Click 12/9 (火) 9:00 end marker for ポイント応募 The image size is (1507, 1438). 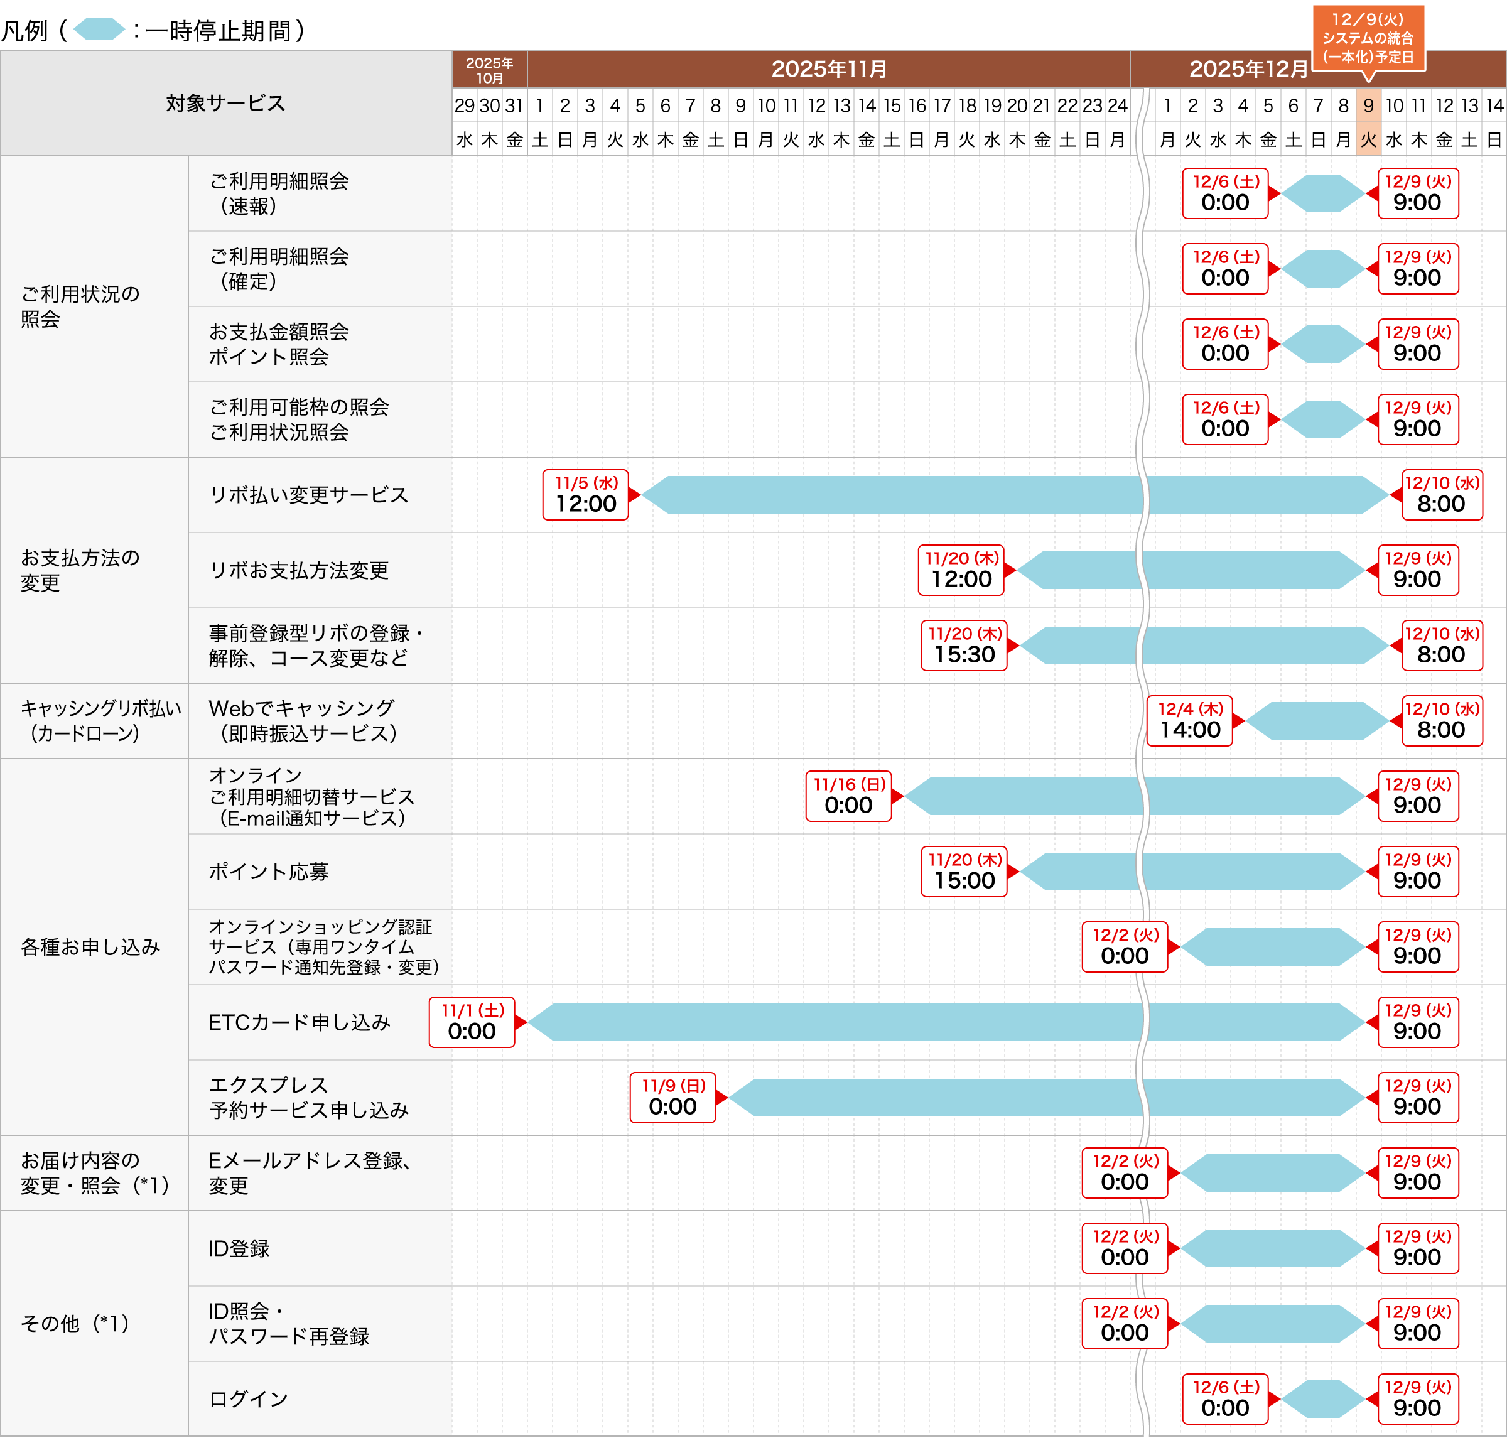(1418, 872)
